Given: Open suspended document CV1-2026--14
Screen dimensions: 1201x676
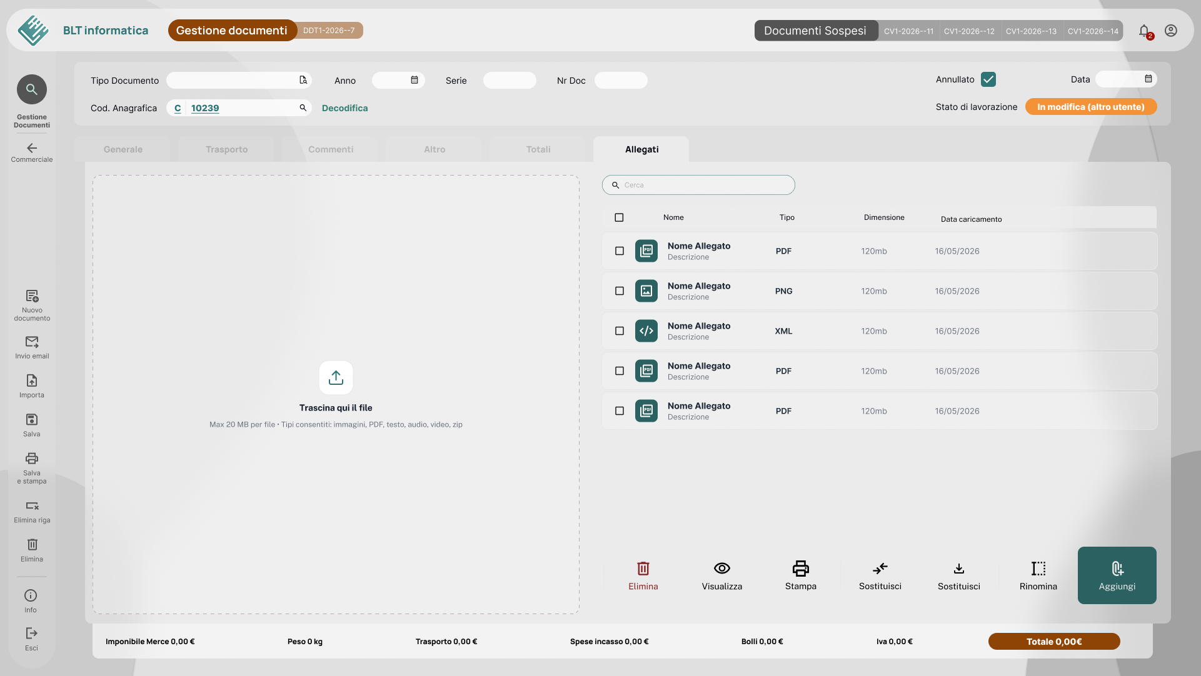Looking at the screenshot, I should [x=1093, y=31].
